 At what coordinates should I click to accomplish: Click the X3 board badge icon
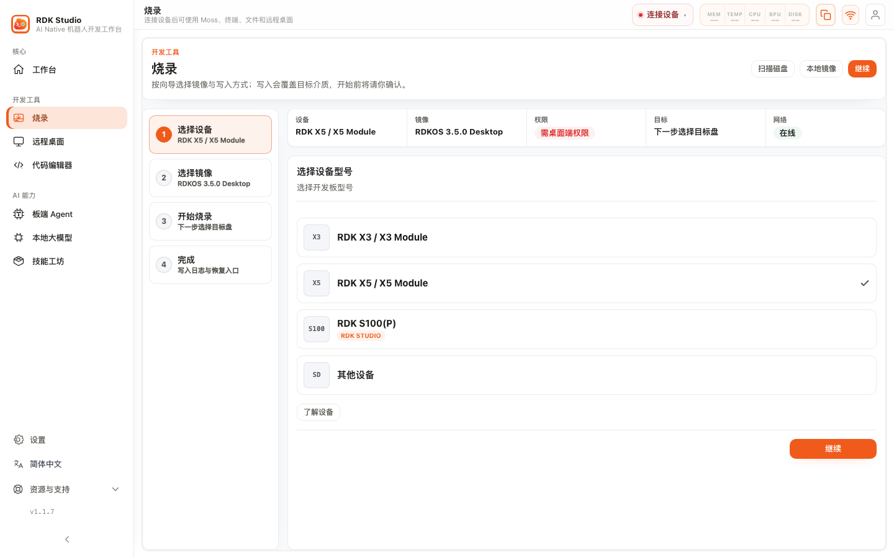[317, 237]
